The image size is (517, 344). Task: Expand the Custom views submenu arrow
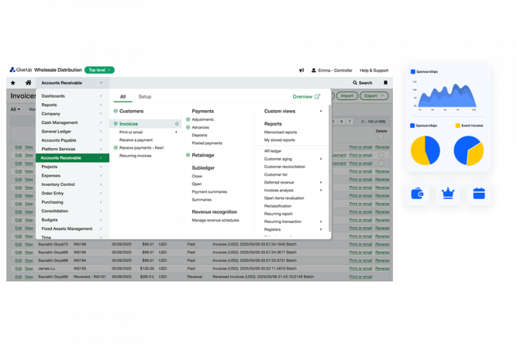(x=321, y=111)
